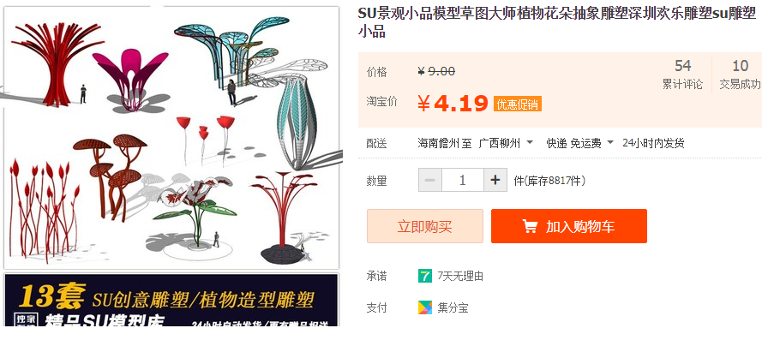Click the 7天无理由 promise text
Screen dimensions: 762x346
pyautogui.click(x=460, y=277)
